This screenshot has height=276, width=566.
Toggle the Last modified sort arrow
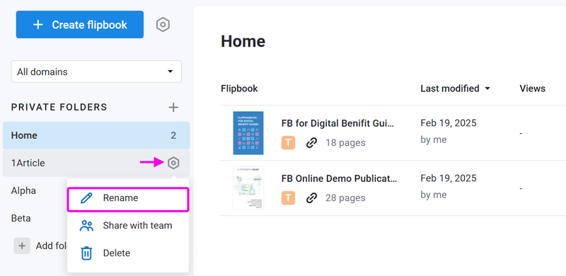click(487, 88)
